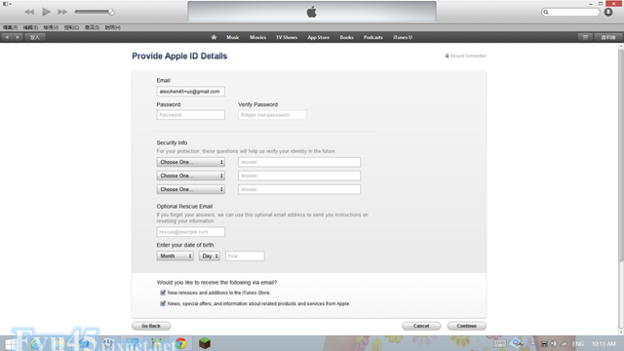This screenshot has height=351, width=624.
Task: Click the ENG language indicator
Action: (x=578, y=343)
